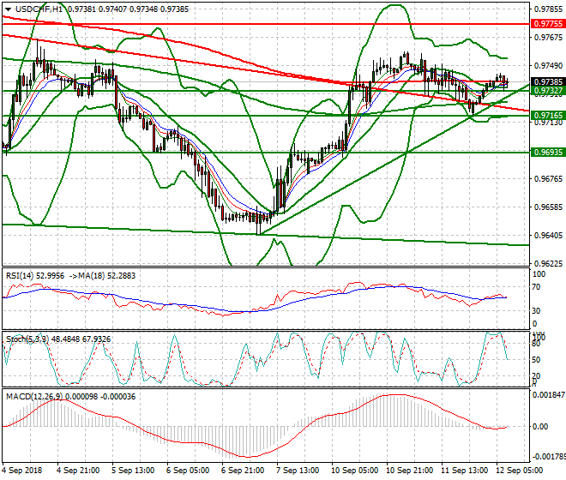Click the 0.96225 price scale value
This screenshot has height=480, width=566.
click(549, 263)
